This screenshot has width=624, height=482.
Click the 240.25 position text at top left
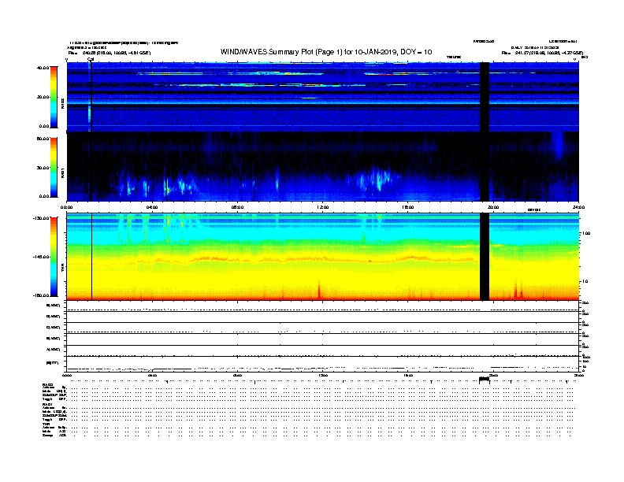coord(110,53)
